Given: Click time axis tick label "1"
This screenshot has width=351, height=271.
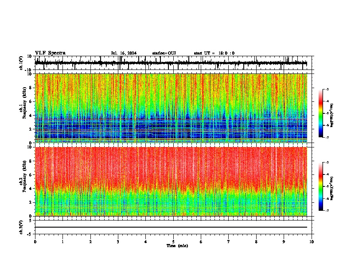Looking at the screenshot, I should 62,242.
